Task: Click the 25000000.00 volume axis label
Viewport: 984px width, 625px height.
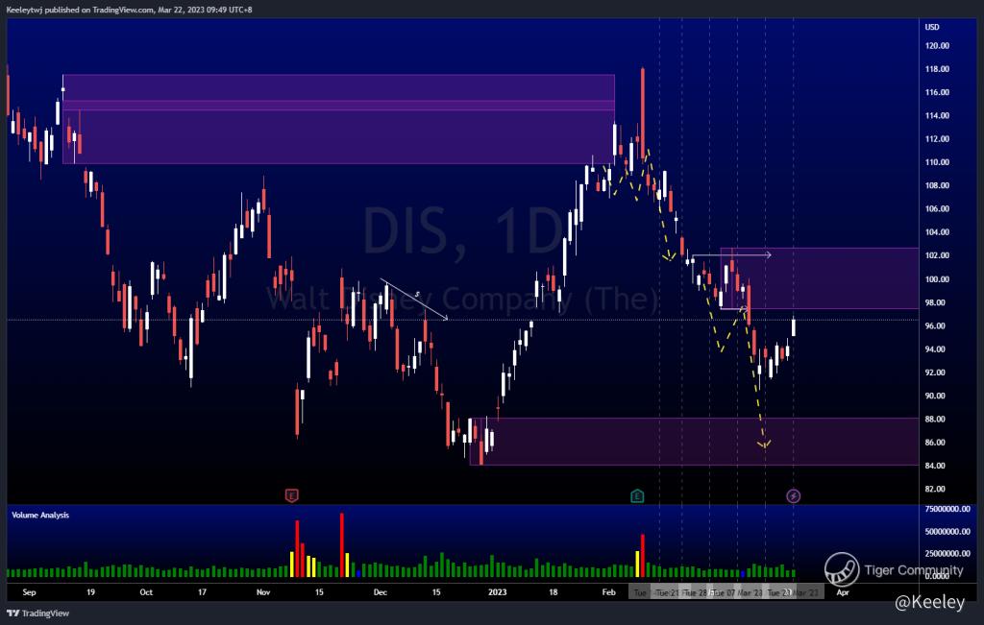Action: click(947, 554)
